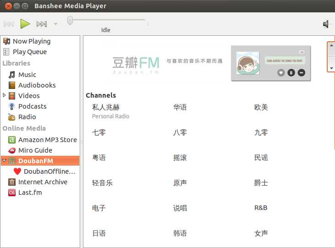Viewport: 335px width, 248px height.
Task: Click the DoubanFM source icon
Action: [x=12, y=161]
